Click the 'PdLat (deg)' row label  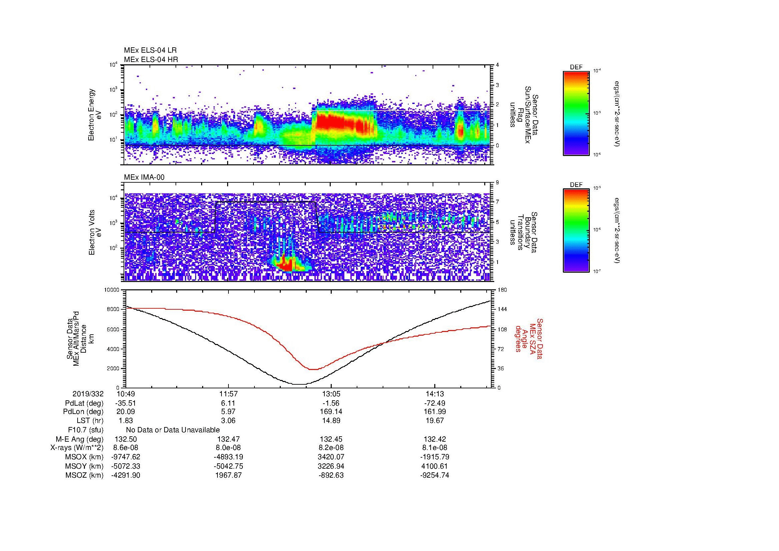[84, 403]
